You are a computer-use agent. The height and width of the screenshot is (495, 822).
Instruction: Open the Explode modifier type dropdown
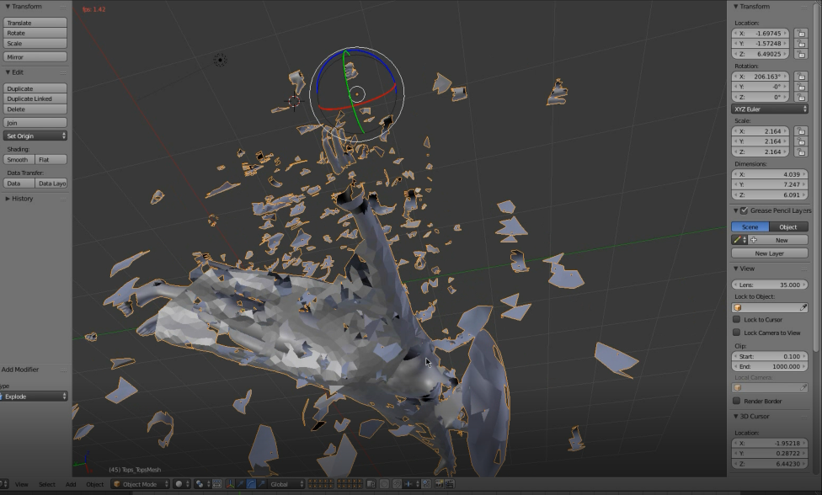(34, 397)
